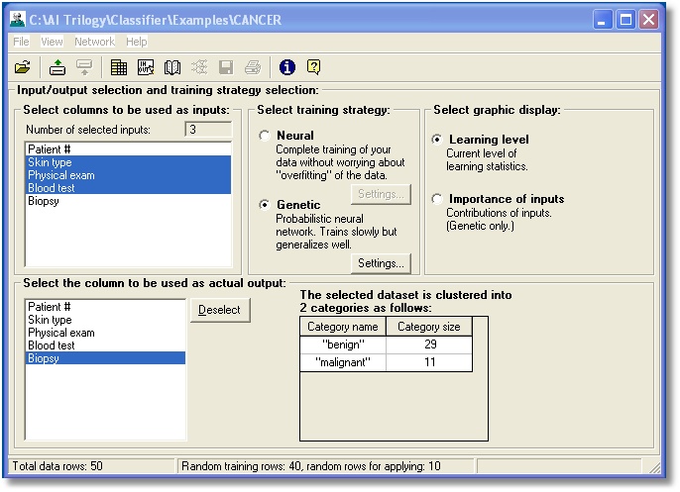Click the IN/OUT selection toolbar icon
680x492 pixels.
[x=146, y=67]
